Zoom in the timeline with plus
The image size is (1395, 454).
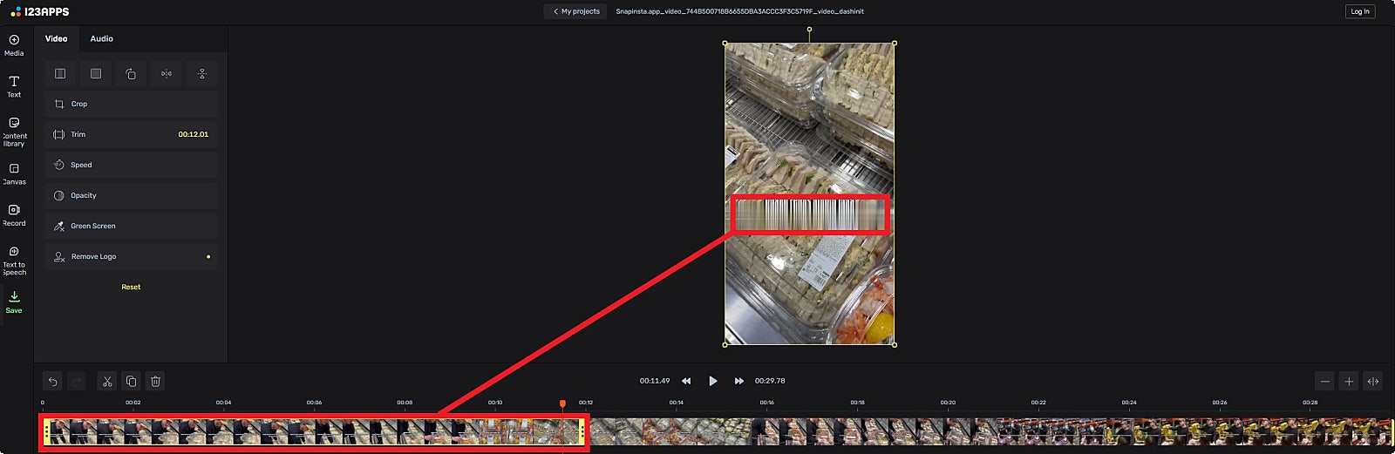click(x=1349, y=381)
